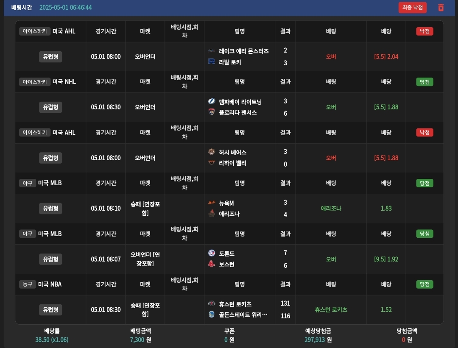
Task: Click the Golden State Warriors logo
Action: (212, 315)
